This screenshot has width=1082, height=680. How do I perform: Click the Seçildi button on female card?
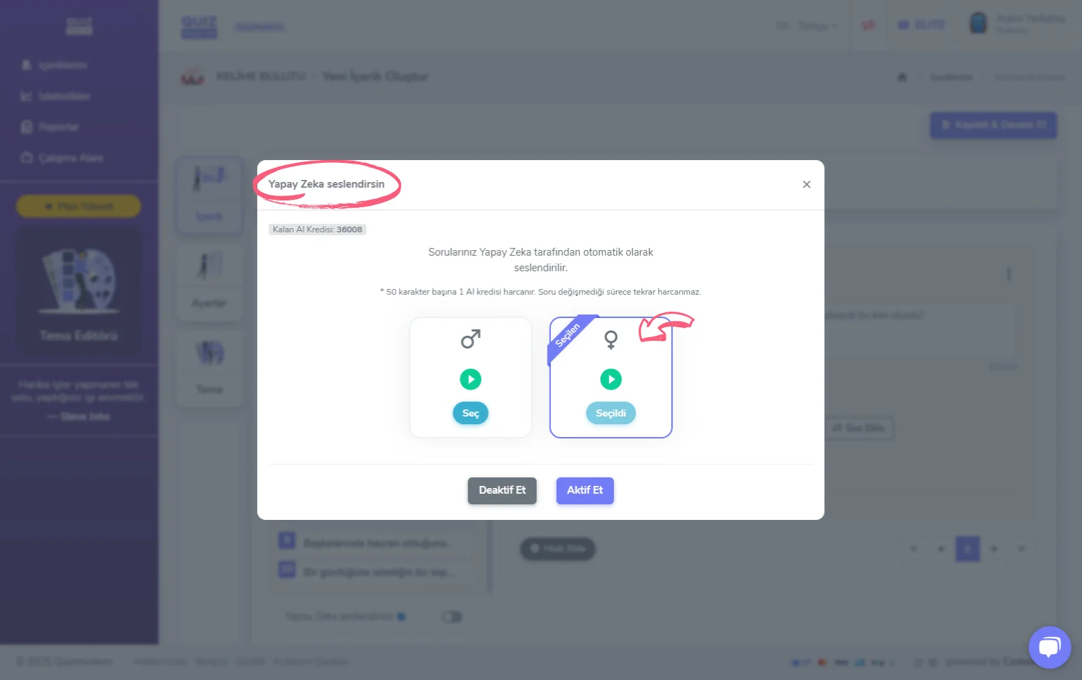tap(610, 413)
